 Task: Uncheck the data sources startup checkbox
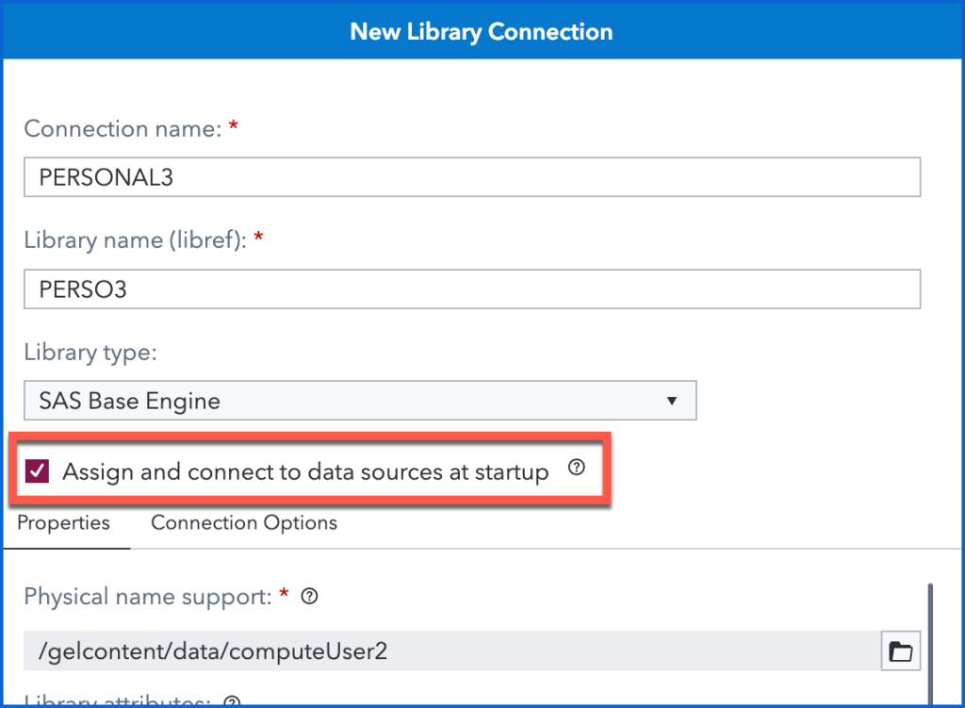[38, 470]
